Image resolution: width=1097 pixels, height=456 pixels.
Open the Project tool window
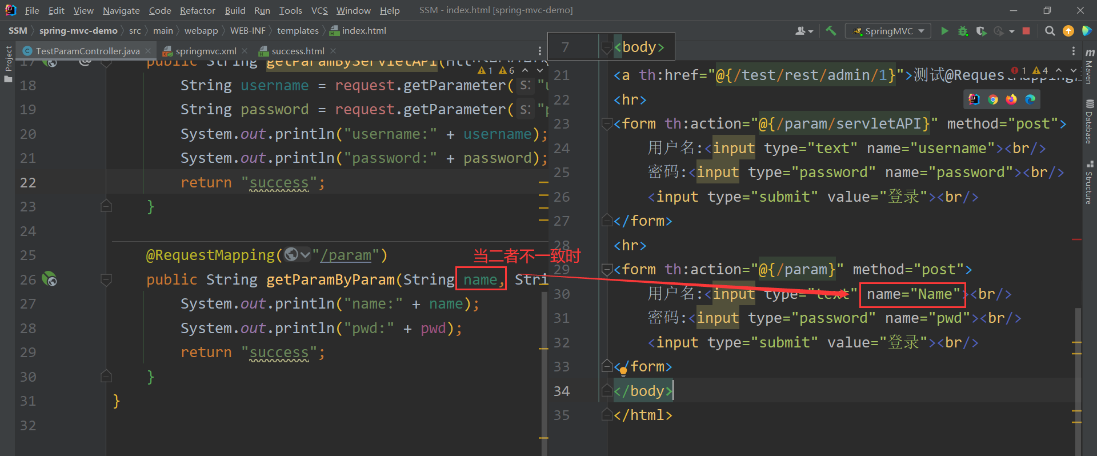click(x=8, y=63)
